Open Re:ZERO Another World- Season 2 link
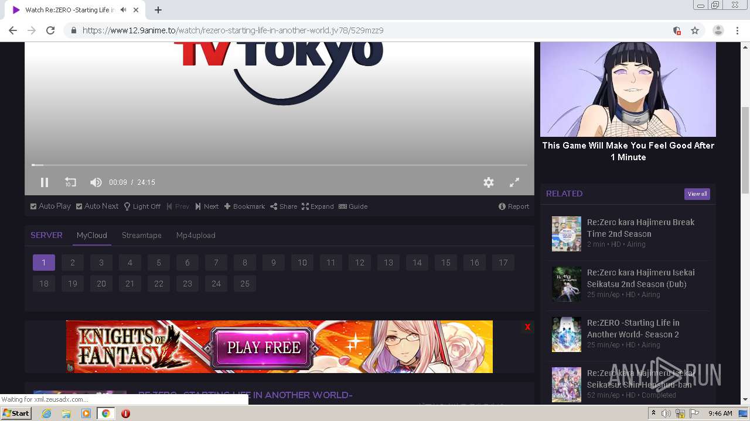 [x=633, y=329]
